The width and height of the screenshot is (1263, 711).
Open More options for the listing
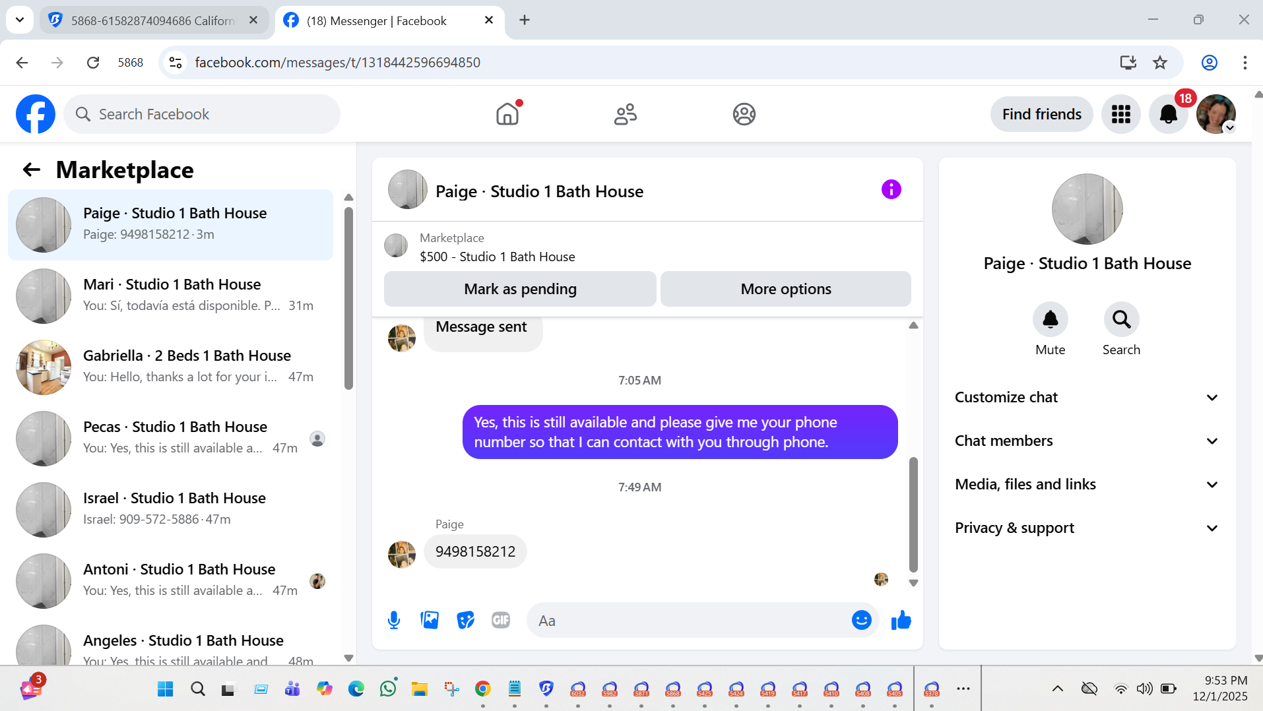point(785,289)
